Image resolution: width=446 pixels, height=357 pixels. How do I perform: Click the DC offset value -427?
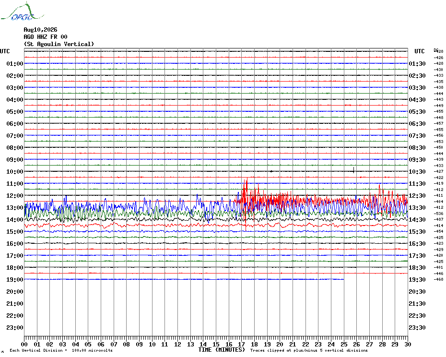tap(439, 171)
